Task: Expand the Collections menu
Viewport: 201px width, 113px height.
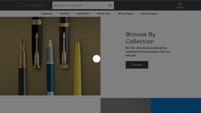Action: click(47, 14)
